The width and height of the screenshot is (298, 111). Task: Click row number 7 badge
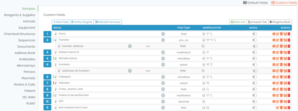click(x=47, y=83)
